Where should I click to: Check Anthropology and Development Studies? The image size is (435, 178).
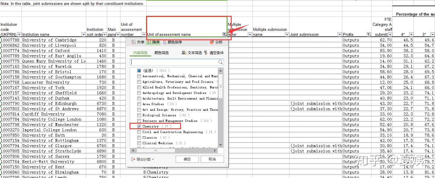pos(139,93)
